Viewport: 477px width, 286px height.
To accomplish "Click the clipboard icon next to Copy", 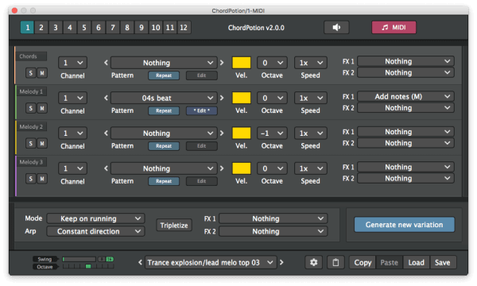I will point(335,262).
